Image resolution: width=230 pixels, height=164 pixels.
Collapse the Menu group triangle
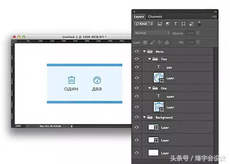[145, 51]
